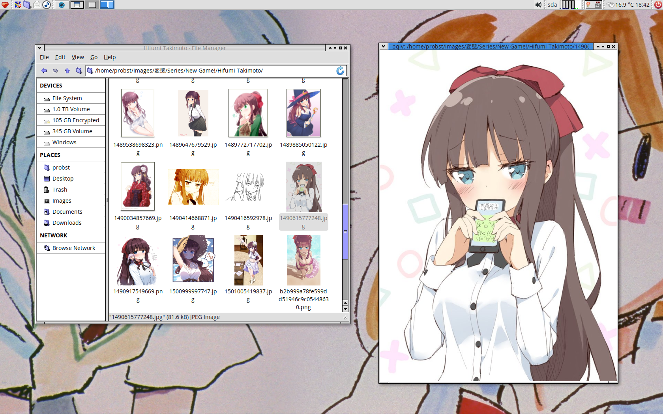Click the sda disk monitor in panel

(x=552, y=5)
